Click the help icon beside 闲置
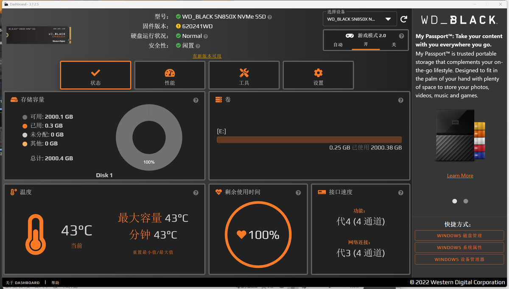The width and height of the screenshot is (509, 289). click(198, 46)
